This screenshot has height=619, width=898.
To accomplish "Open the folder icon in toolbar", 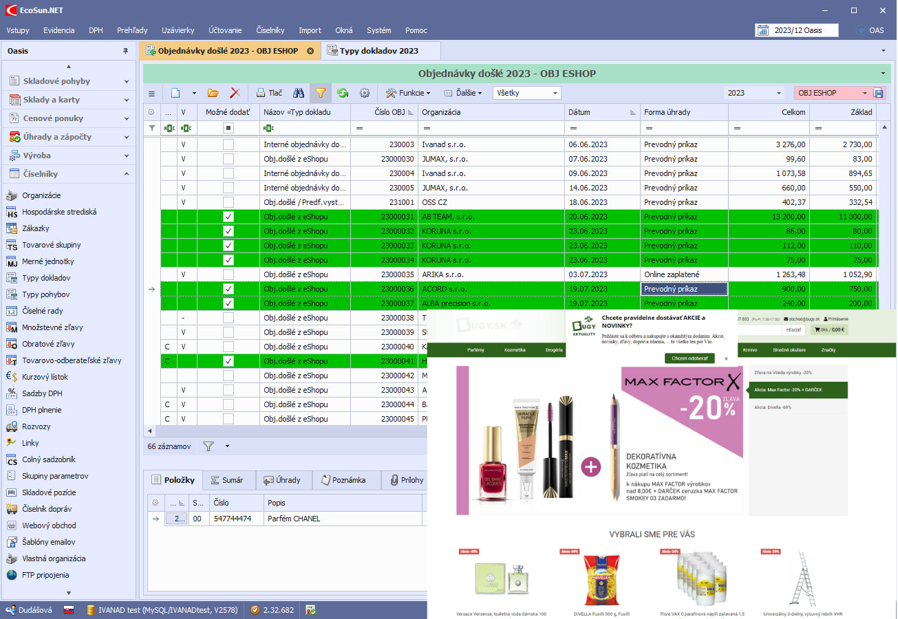I will (213, 93).
